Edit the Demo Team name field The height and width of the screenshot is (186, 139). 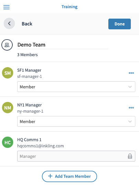[x=63, y=45]
